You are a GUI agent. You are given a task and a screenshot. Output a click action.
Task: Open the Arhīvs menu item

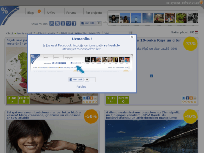[x=51, y=13]
